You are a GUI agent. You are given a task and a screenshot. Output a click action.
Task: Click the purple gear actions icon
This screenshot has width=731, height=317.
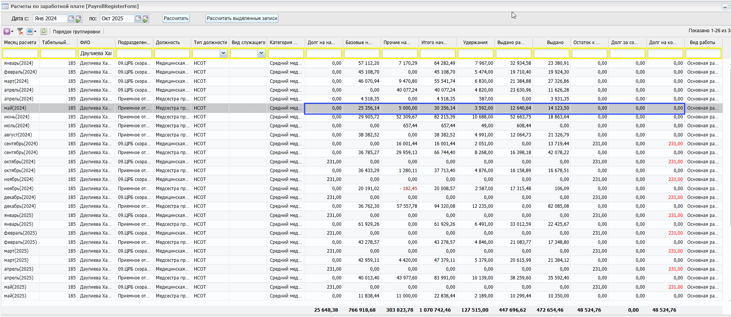pos(7,31)
